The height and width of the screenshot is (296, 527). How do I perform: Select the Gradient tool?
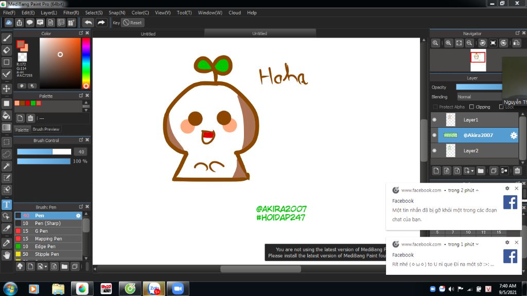[x=6, y=128]
